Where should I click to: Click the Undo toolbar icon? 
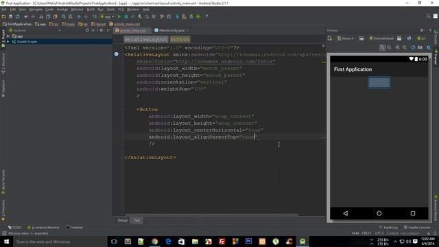pos(26,16)
